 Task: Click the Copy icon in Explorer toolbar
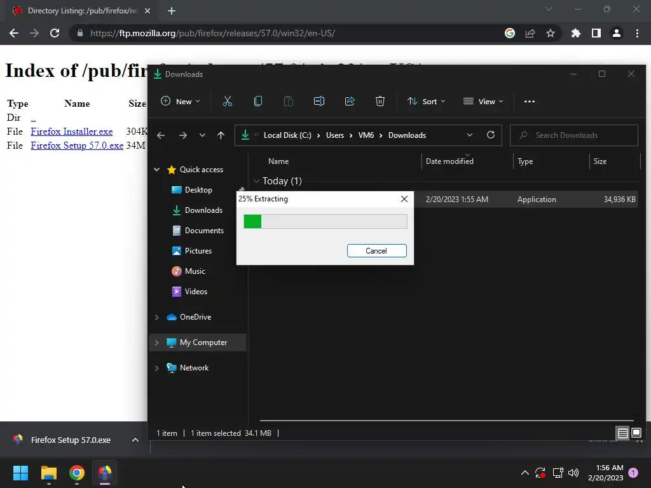pyautogui.click(x=258, y=101)
